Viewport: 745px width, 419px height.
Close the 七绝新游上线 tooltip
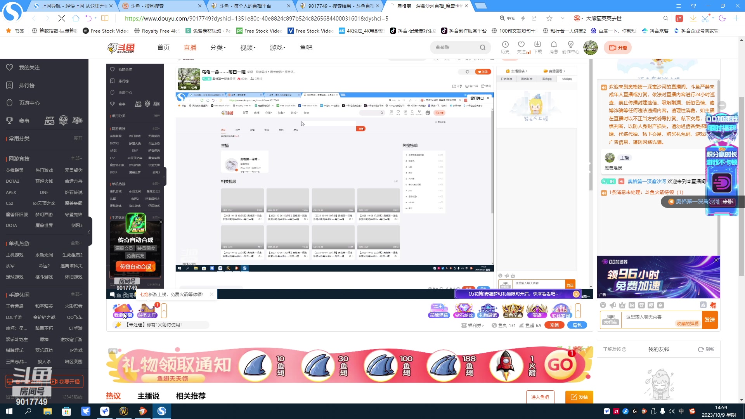[x=211, y=294]
